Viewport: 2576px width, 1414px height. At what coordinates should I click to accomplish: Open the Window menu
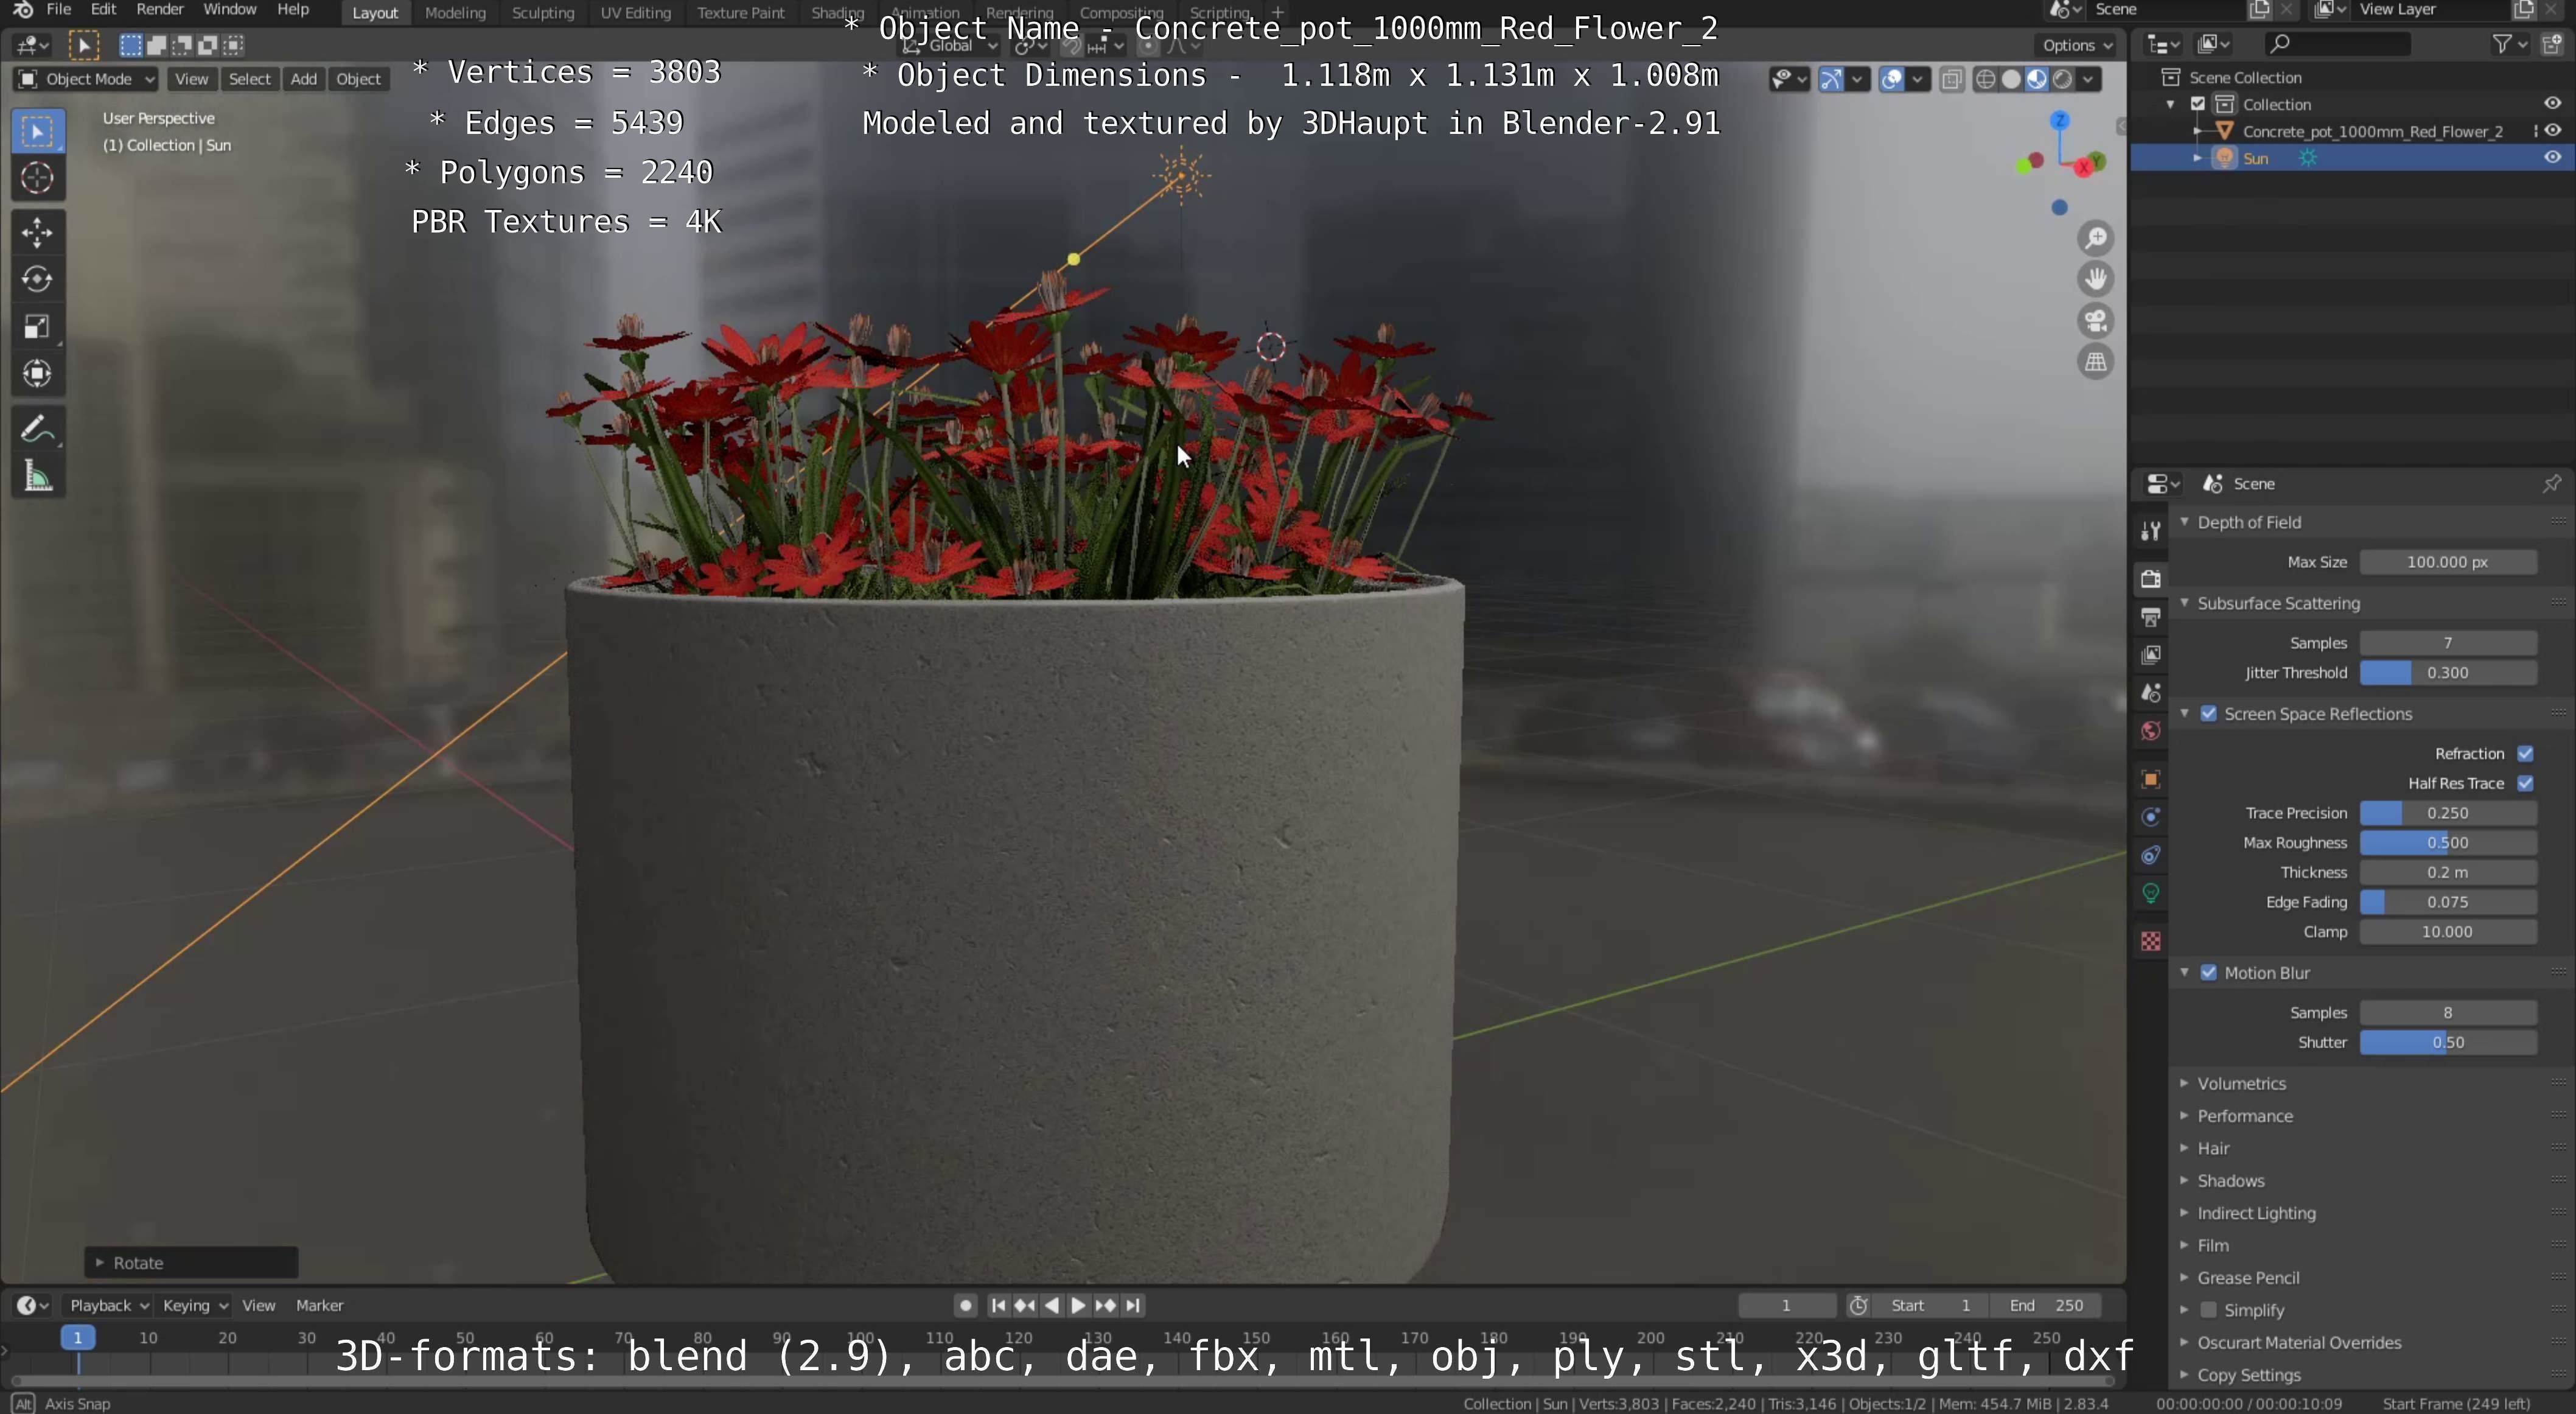[x=229, y=10]
